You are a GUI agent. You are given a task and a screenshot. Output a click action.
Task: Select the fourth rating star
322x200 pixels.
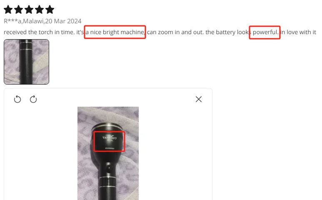pos(40,10)
